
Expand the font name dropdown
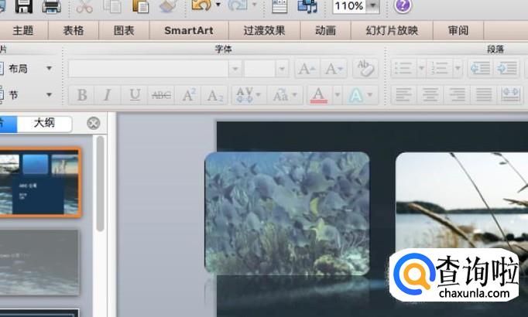coord(235,69)
